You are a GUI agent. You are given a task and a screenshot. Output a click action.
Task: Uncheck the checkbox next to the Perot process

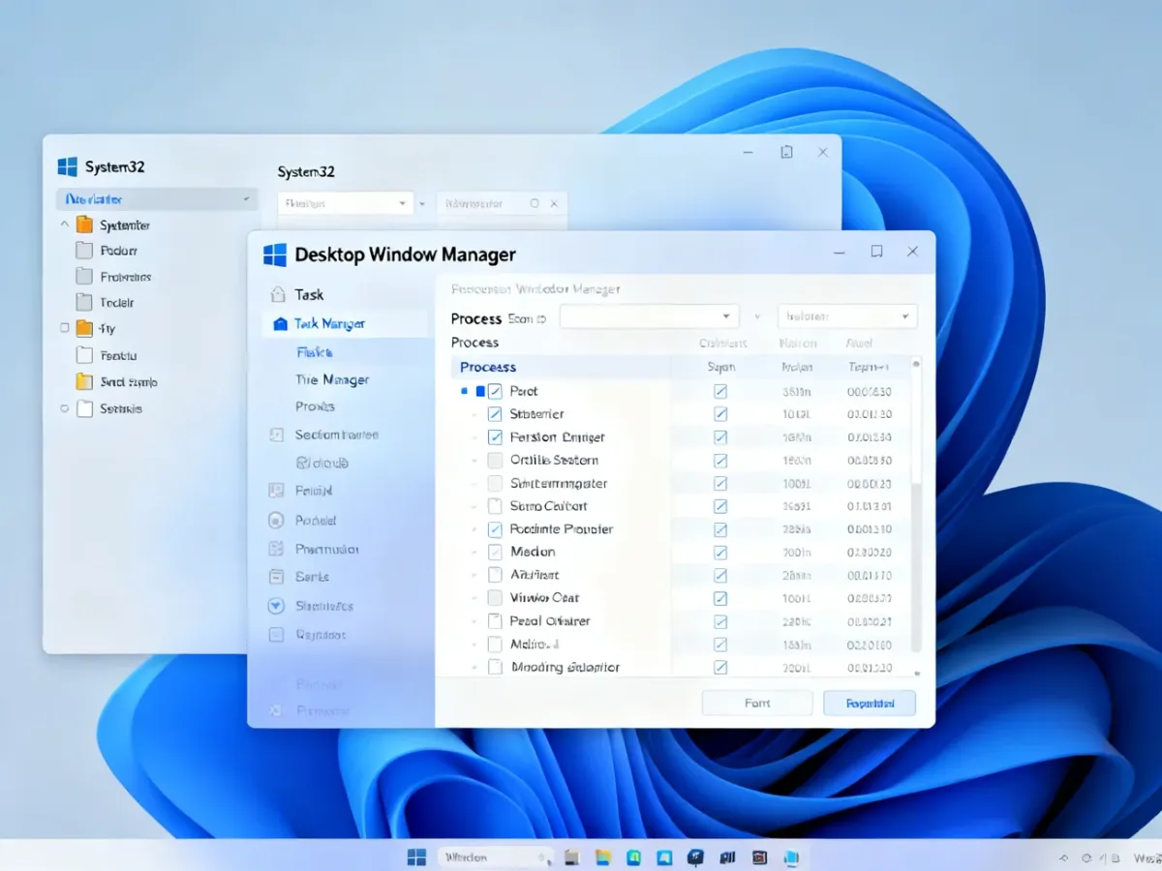(495, 391)
